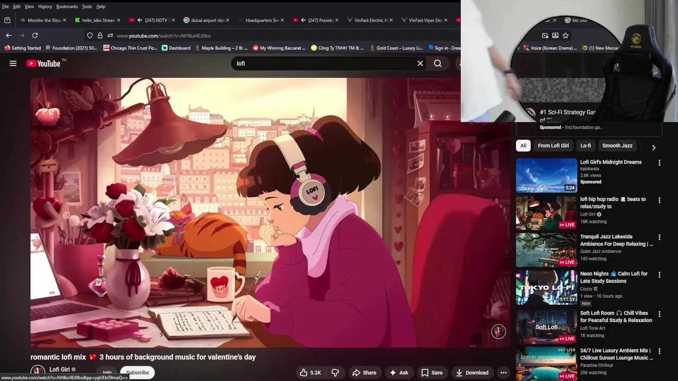678x381 pixels.
Task: Close the (247) NDTV tab
Action: pos(173,20)
